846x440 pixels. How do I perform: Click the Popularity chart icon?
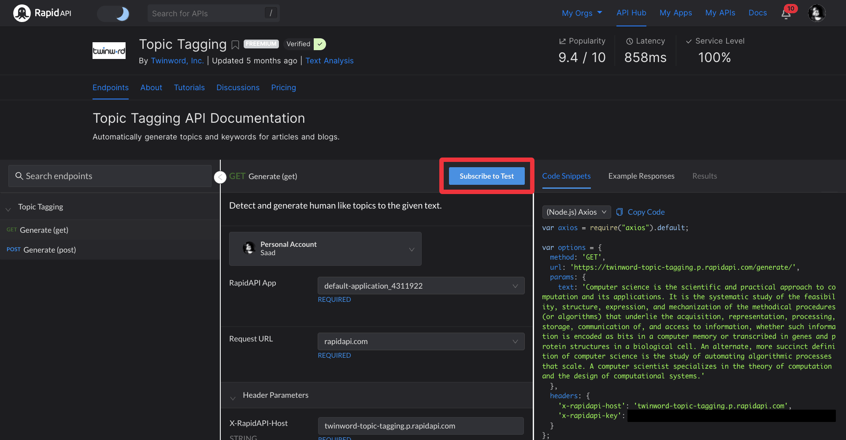[x=562, y=41]
